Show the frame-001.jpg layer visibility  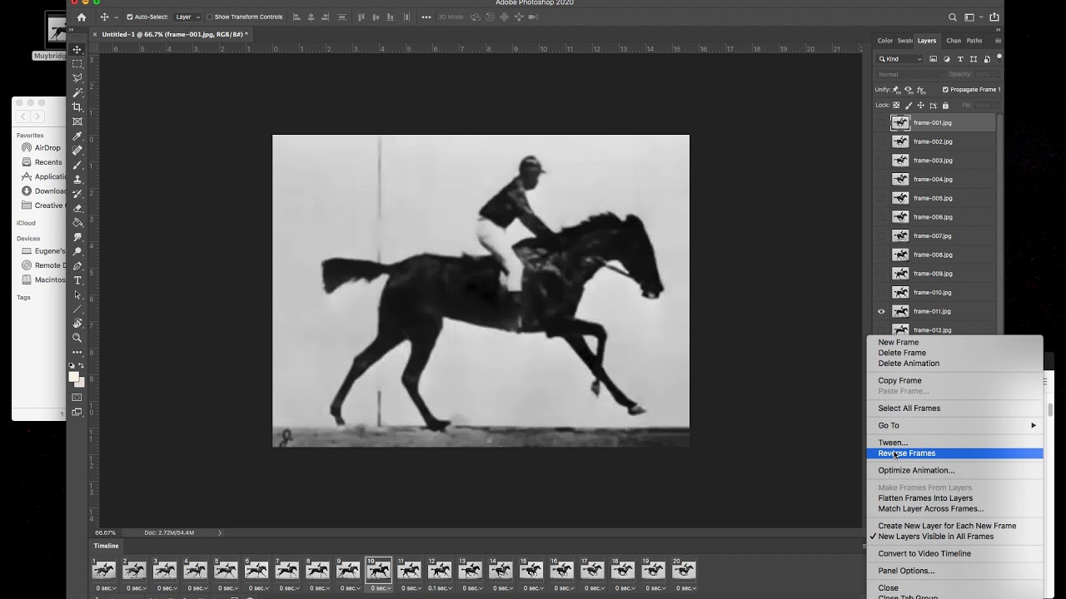click(x=881, y=123)
